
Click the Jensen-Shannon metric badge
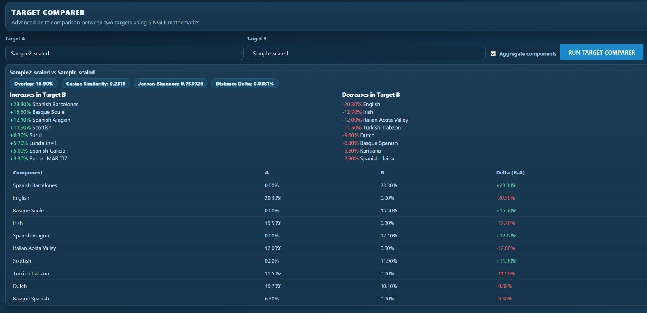(170, 84)
